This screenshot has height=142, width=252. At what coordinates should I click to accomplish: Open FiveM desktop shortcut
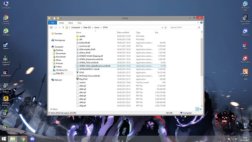coord(245,72)
